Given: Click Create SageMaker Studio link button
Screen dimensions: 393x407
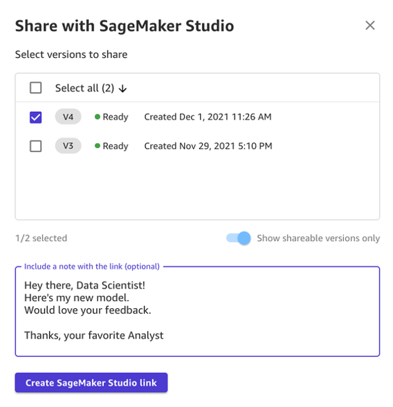Looking at the screenshot, I should [x=91, y=383].
